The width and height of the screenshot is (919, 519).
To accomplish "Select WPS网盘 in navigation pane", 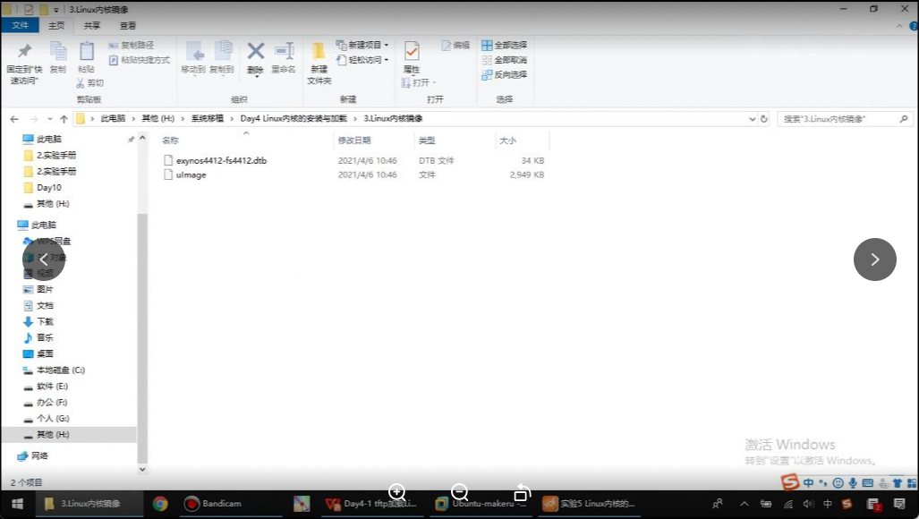I will pos(54,242).
